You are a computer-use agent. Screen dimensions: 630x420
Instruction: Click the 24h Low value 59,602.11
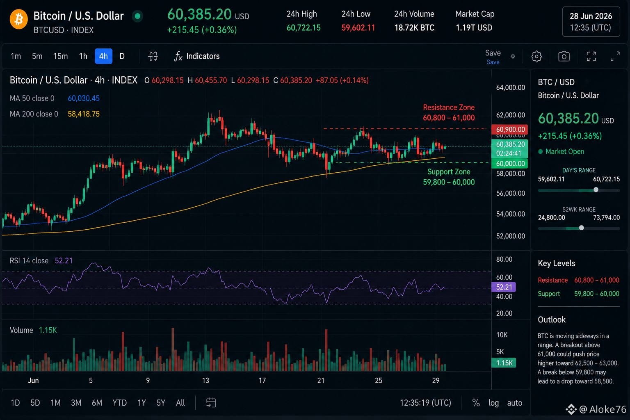[x=358, y=28]
